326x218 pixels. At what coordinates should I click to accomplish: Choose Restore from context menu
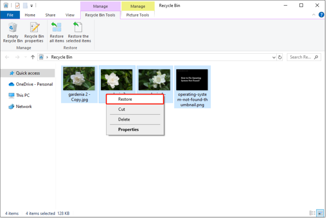click(135, 99)
